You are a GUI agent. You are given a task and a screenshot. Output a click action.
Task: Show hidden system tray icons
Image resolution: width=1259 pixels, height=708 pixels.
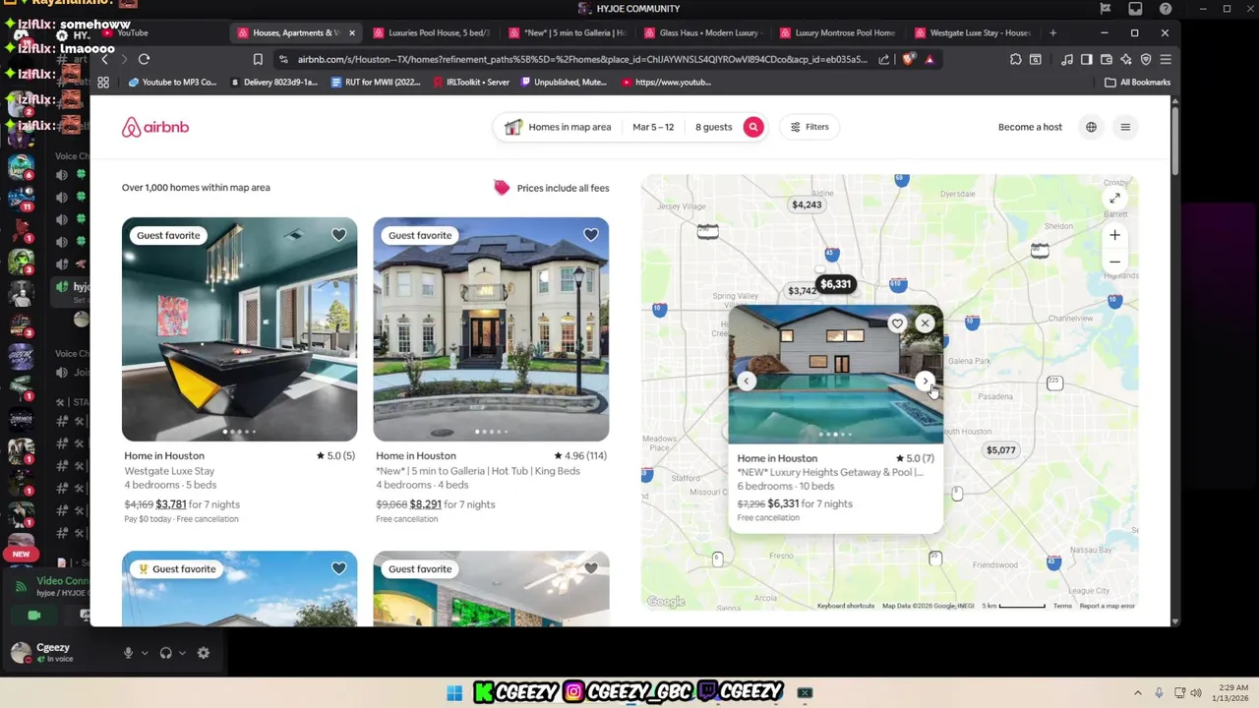1138,693
